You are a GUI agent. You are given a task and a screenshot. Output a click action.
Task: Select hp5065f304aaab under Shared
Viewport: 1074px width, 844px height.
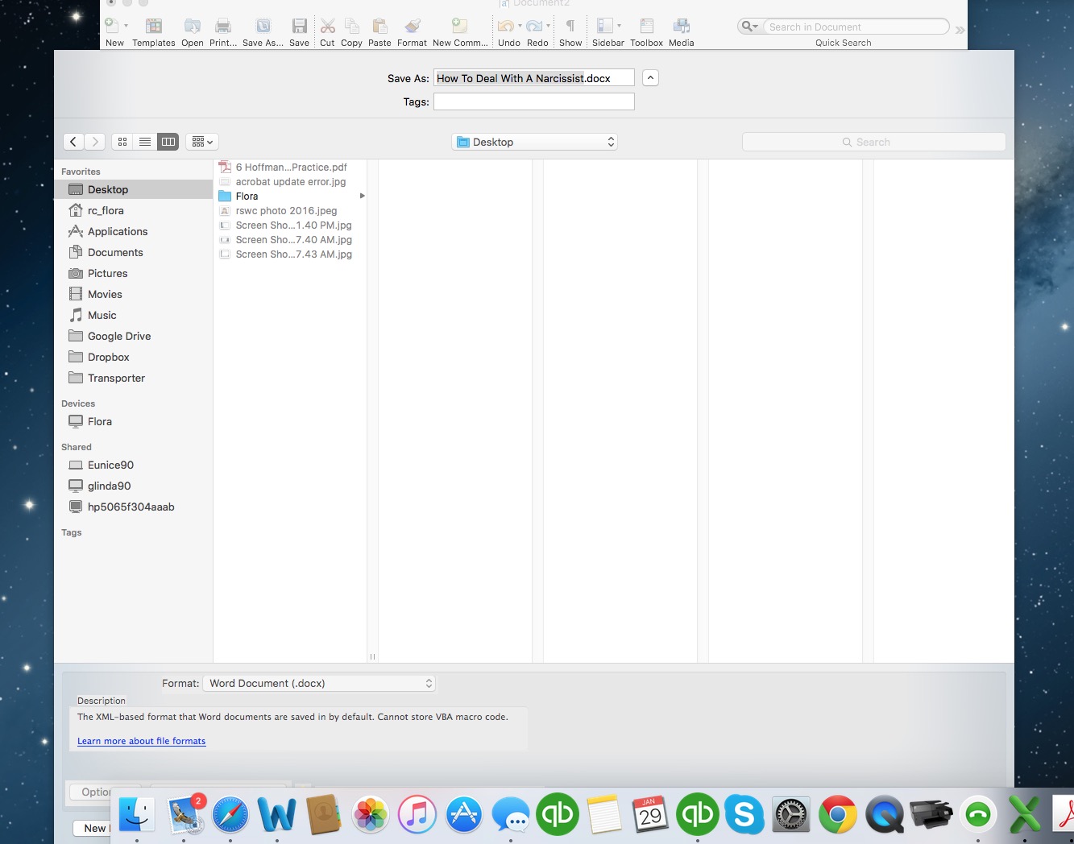(134, 507)
